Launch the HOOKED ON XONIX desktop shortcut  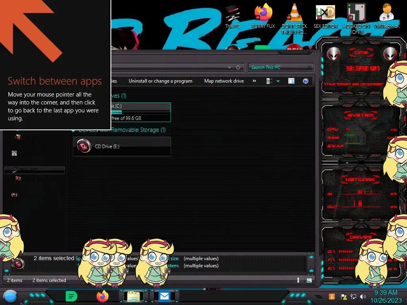(356, 19)
